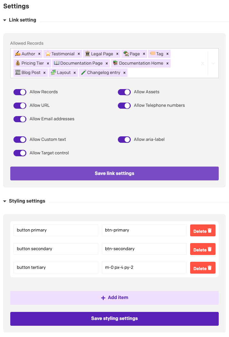Disable the Allow Records toggle
This screenshot has width=229, height=337.
click(x=20, y=92)
